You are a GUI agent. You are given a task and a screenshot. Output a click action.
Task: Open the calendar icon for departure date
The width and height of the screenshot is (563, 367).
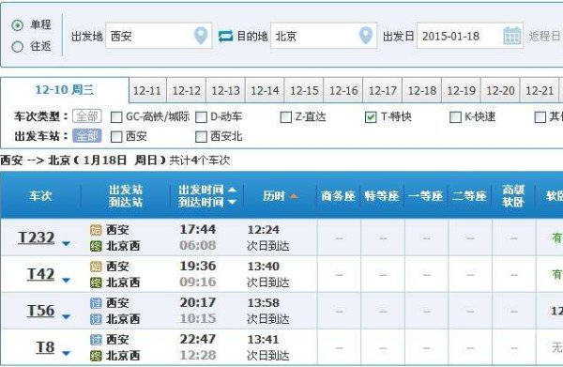pos(512,36)
